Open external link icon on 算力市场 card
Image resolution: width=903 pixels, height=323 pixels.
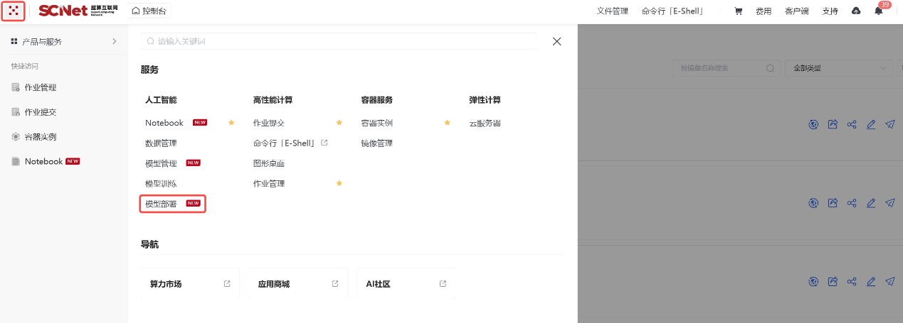click(x=227, y=284)
